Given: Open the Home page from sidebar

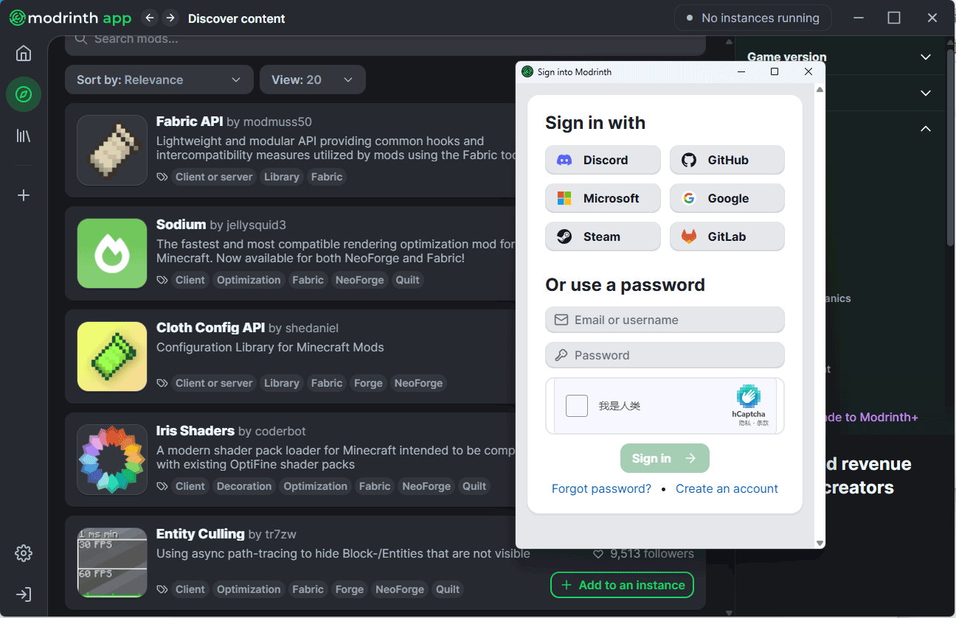Looking at the screenshot, I should pos(24,53).
